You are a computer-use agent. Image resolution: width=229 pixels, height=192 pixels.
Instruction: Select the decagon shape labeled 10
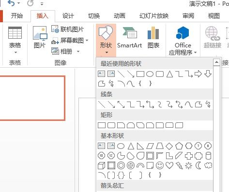coord(101,156)
